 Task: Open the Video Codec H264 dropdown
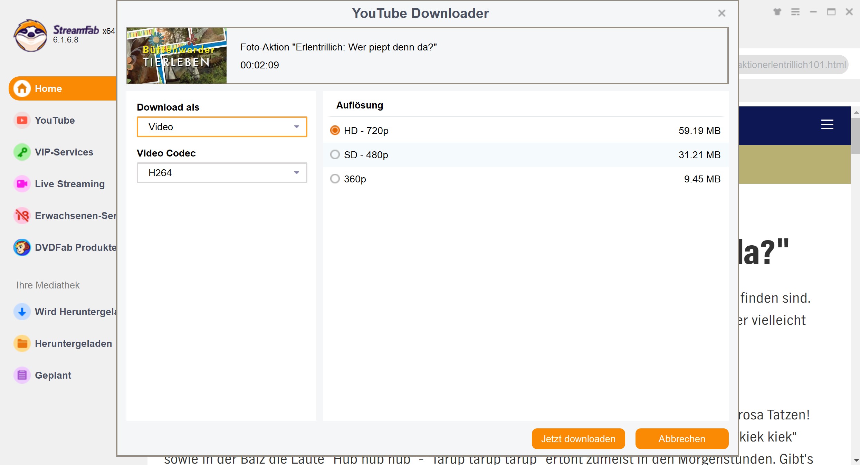point(222,173)
